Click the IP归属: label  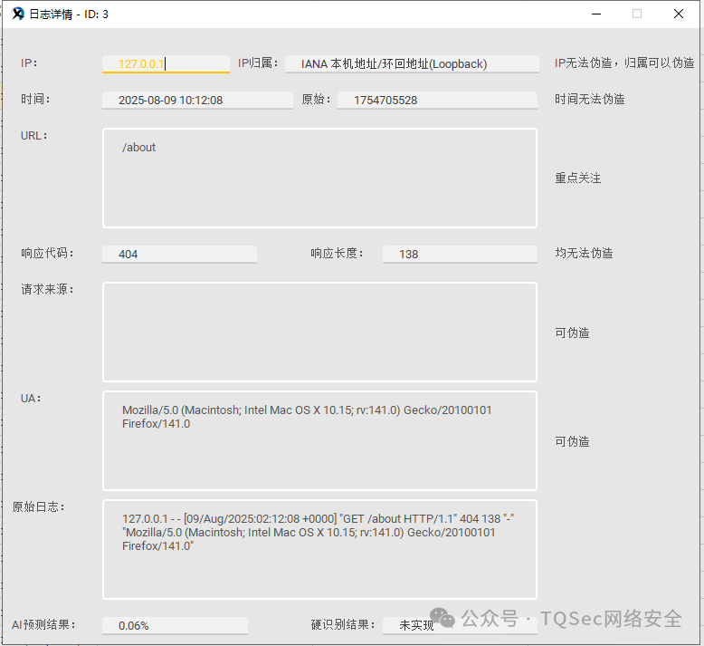pyautogui.click(x=258, y=63)
